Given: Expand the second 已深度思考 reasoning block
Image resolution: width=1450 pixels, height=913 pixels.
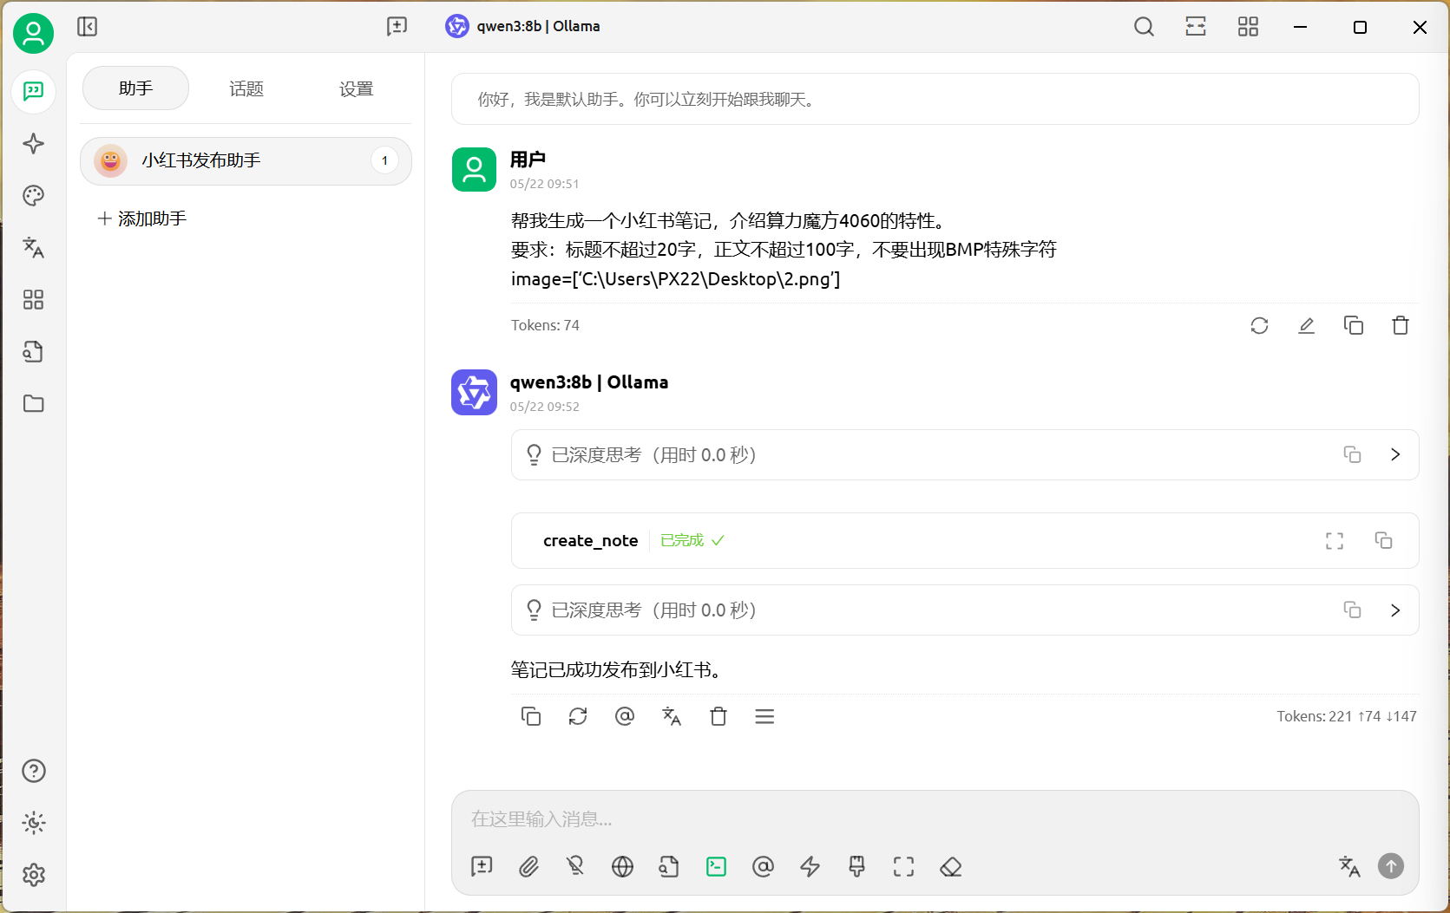Looking at the screenshot, I should point(1395,610).
